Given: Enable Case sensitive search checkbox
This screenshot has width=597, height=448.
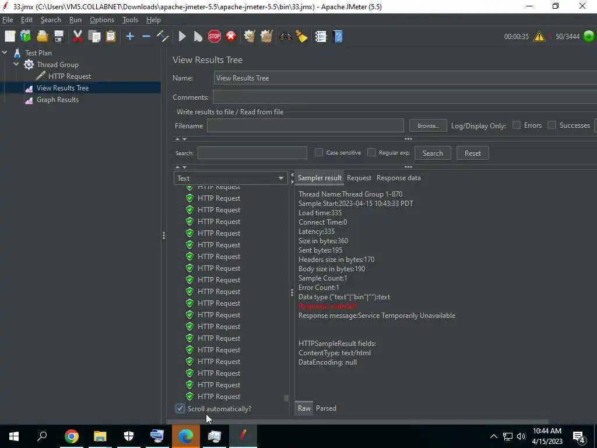Looking at the screenshot, I should tap(319, 152).
